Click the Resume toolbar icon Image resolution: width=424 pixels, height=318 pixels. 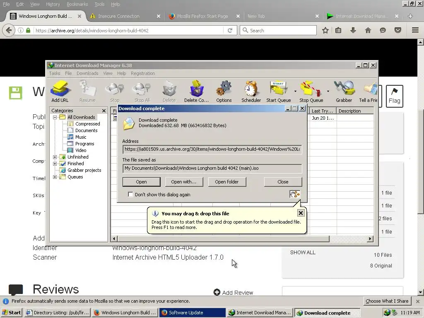pos(87,91)
